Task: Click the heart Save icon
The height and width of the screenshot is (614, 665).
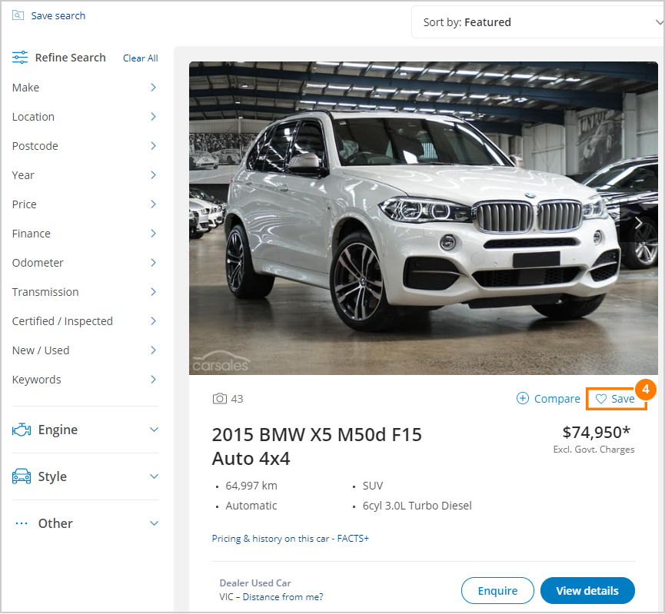Action: 601,399
